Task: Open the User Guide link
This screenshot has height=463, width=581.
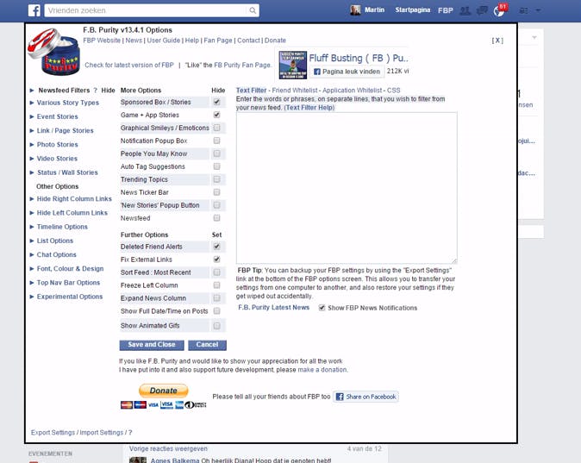Action: (x=164, y=41)
